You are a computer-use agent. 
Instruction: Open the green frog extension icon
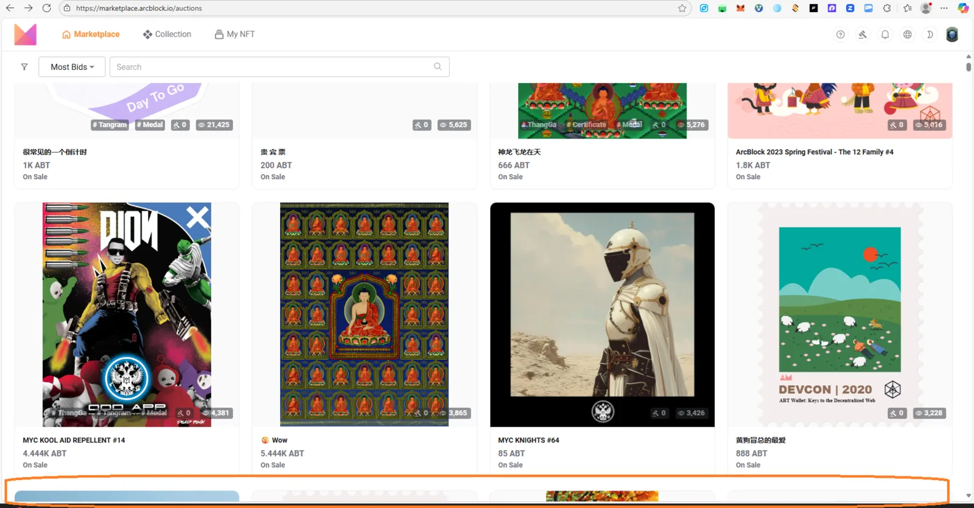coord(722,9)
